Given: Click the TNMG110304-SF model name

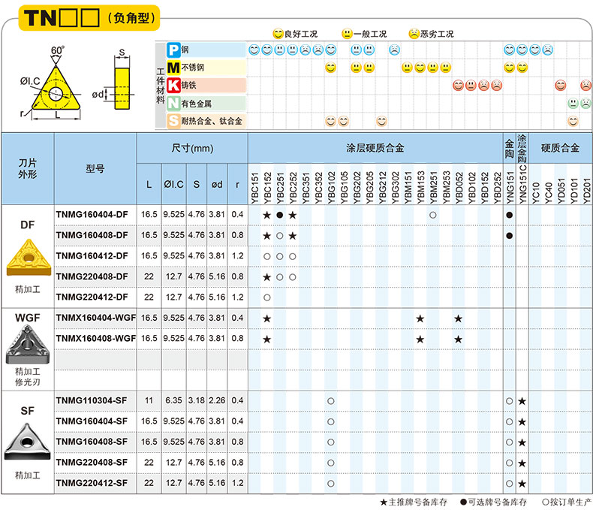Looking at the screenshot, I should click(x=92, y=401).
